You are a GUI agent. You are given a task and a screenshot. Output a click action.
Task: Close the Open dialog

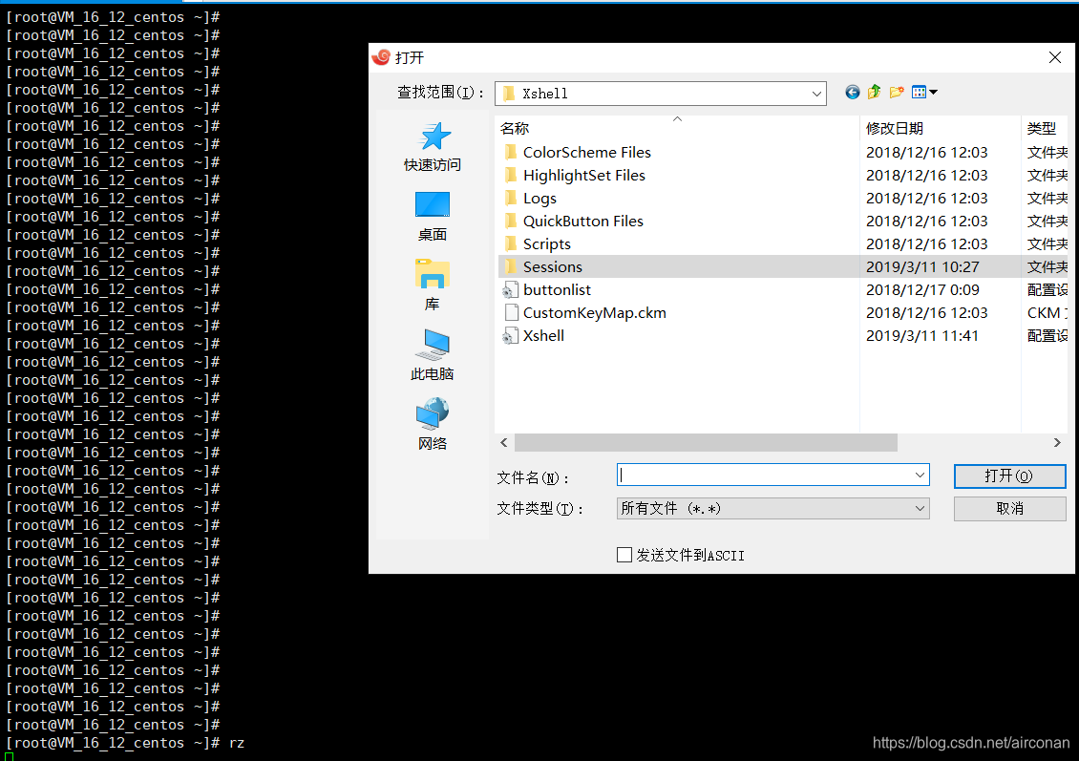pos(1055,58)
